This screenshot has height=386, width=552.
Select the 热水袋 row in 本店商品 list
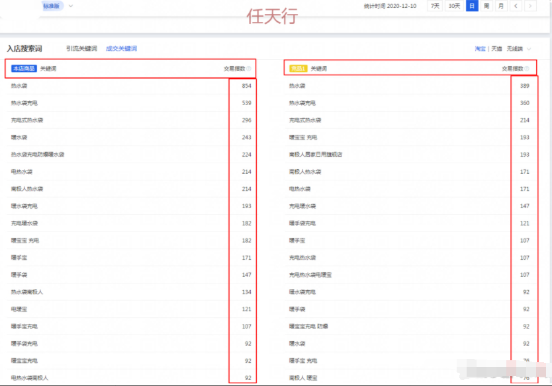(130, 86)
